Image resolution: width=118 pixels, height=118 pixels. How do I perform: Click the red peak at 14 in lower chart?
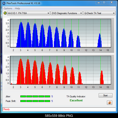[102, 77]
